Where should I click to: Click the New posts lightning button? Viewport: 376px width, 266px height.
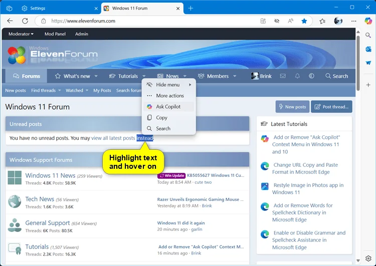(x=292, y=107)
